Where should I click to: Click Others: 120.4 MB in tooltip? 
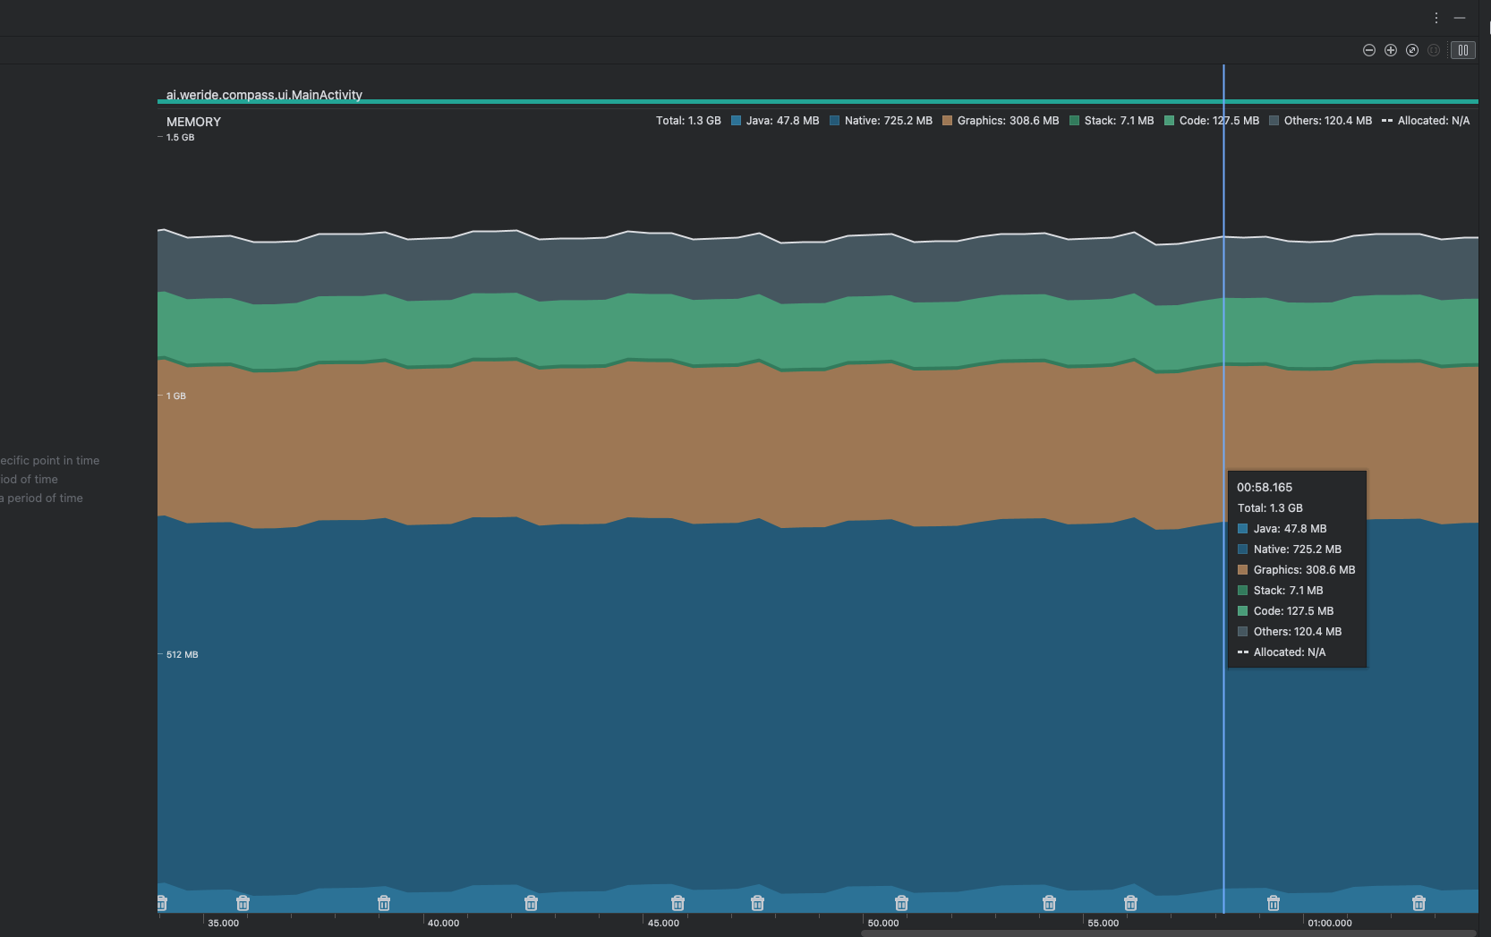pos(1298,632)
